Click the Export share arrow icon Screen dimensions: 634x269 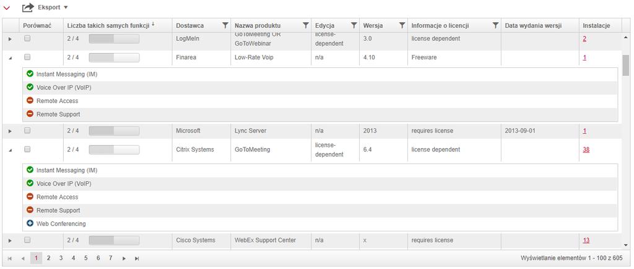pos(28,7)
